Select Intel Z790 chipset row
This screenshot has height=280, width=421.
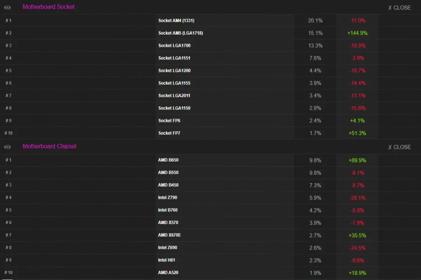point(210,198)
